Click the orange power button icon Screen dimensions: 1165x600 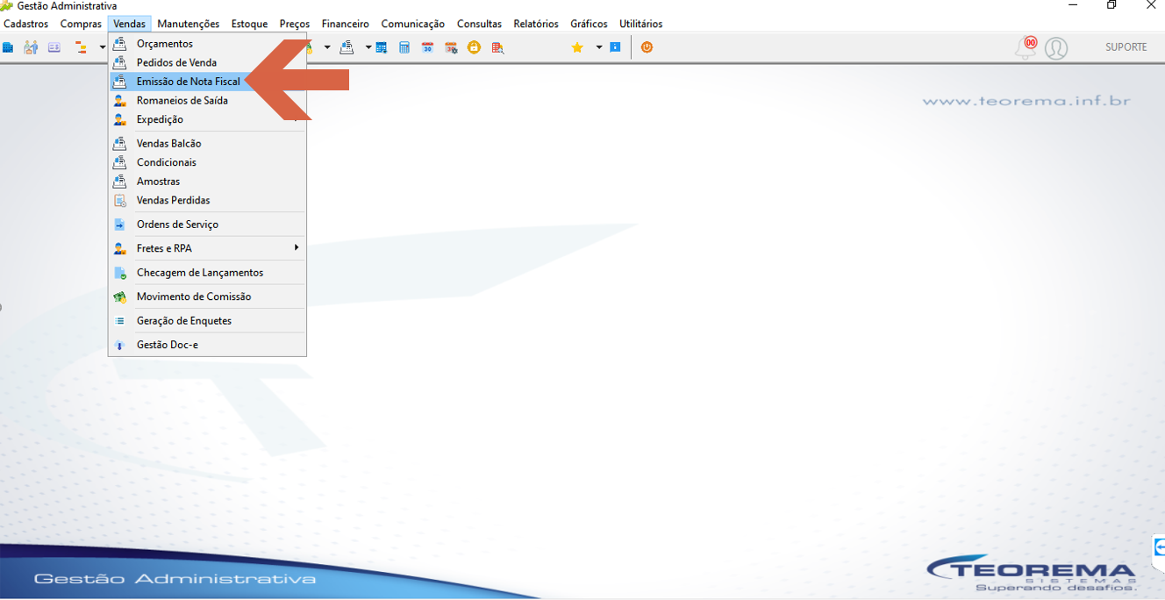tap(647, 47)
